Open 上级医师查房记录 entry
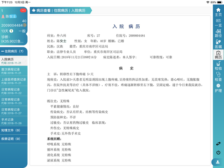The height and width of the screenshot is (168, 224). coord(14,81)
